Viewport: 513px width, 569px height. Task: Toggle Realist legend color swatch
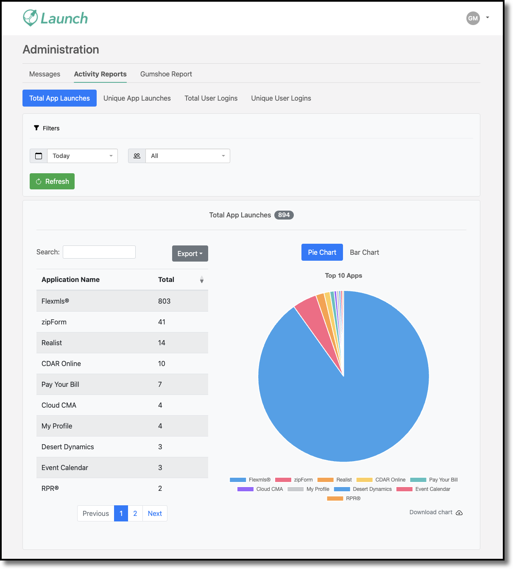(x=326, y=480)
